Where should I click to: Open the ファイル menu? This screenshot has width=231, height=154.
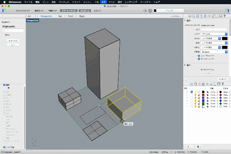tap(28, 2)
